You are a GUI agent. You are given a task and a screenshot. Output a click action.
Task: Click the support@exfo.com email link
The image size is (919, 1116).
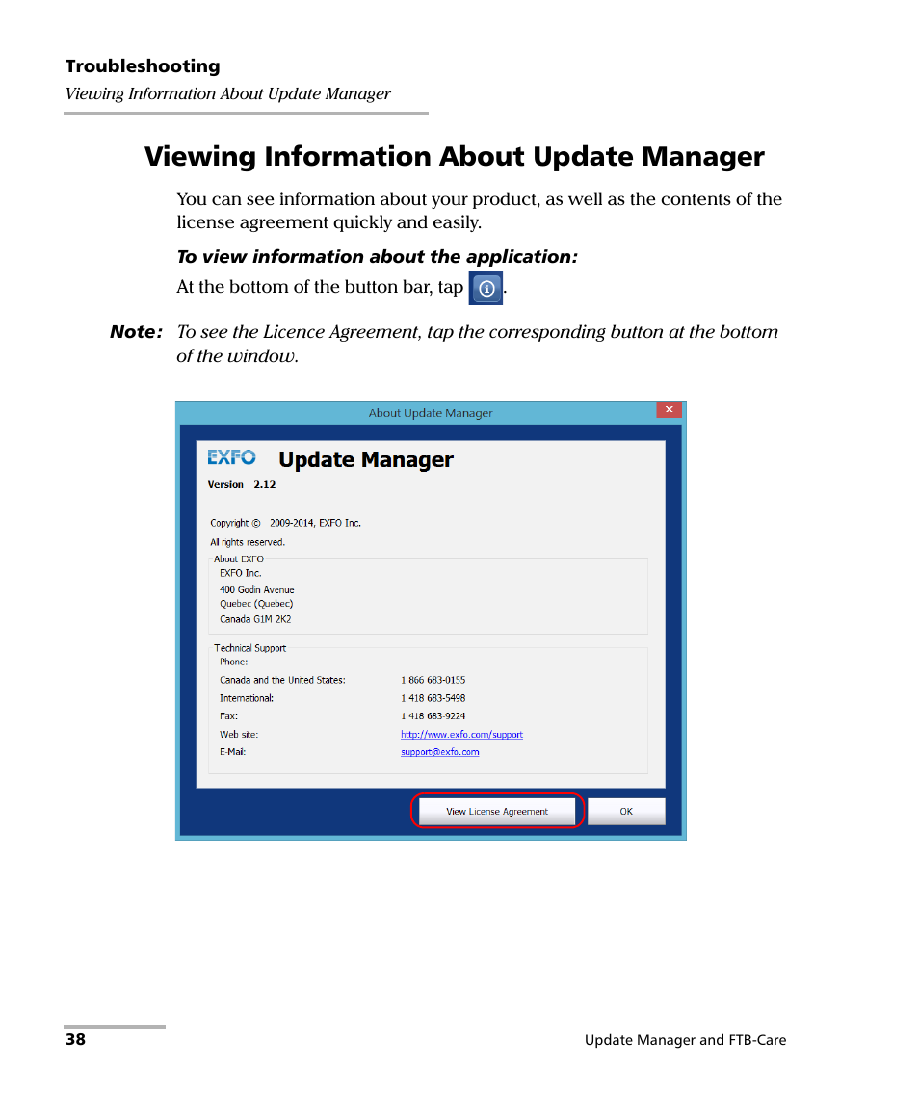click(439, 752)
